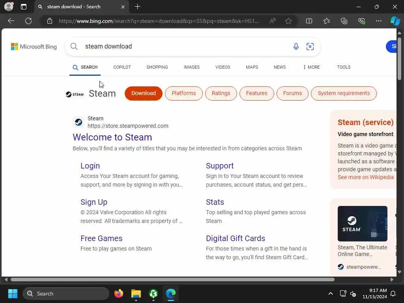Open the TOOLS option
This screenshot has height=303, width=404.
(x=344, y=67)
